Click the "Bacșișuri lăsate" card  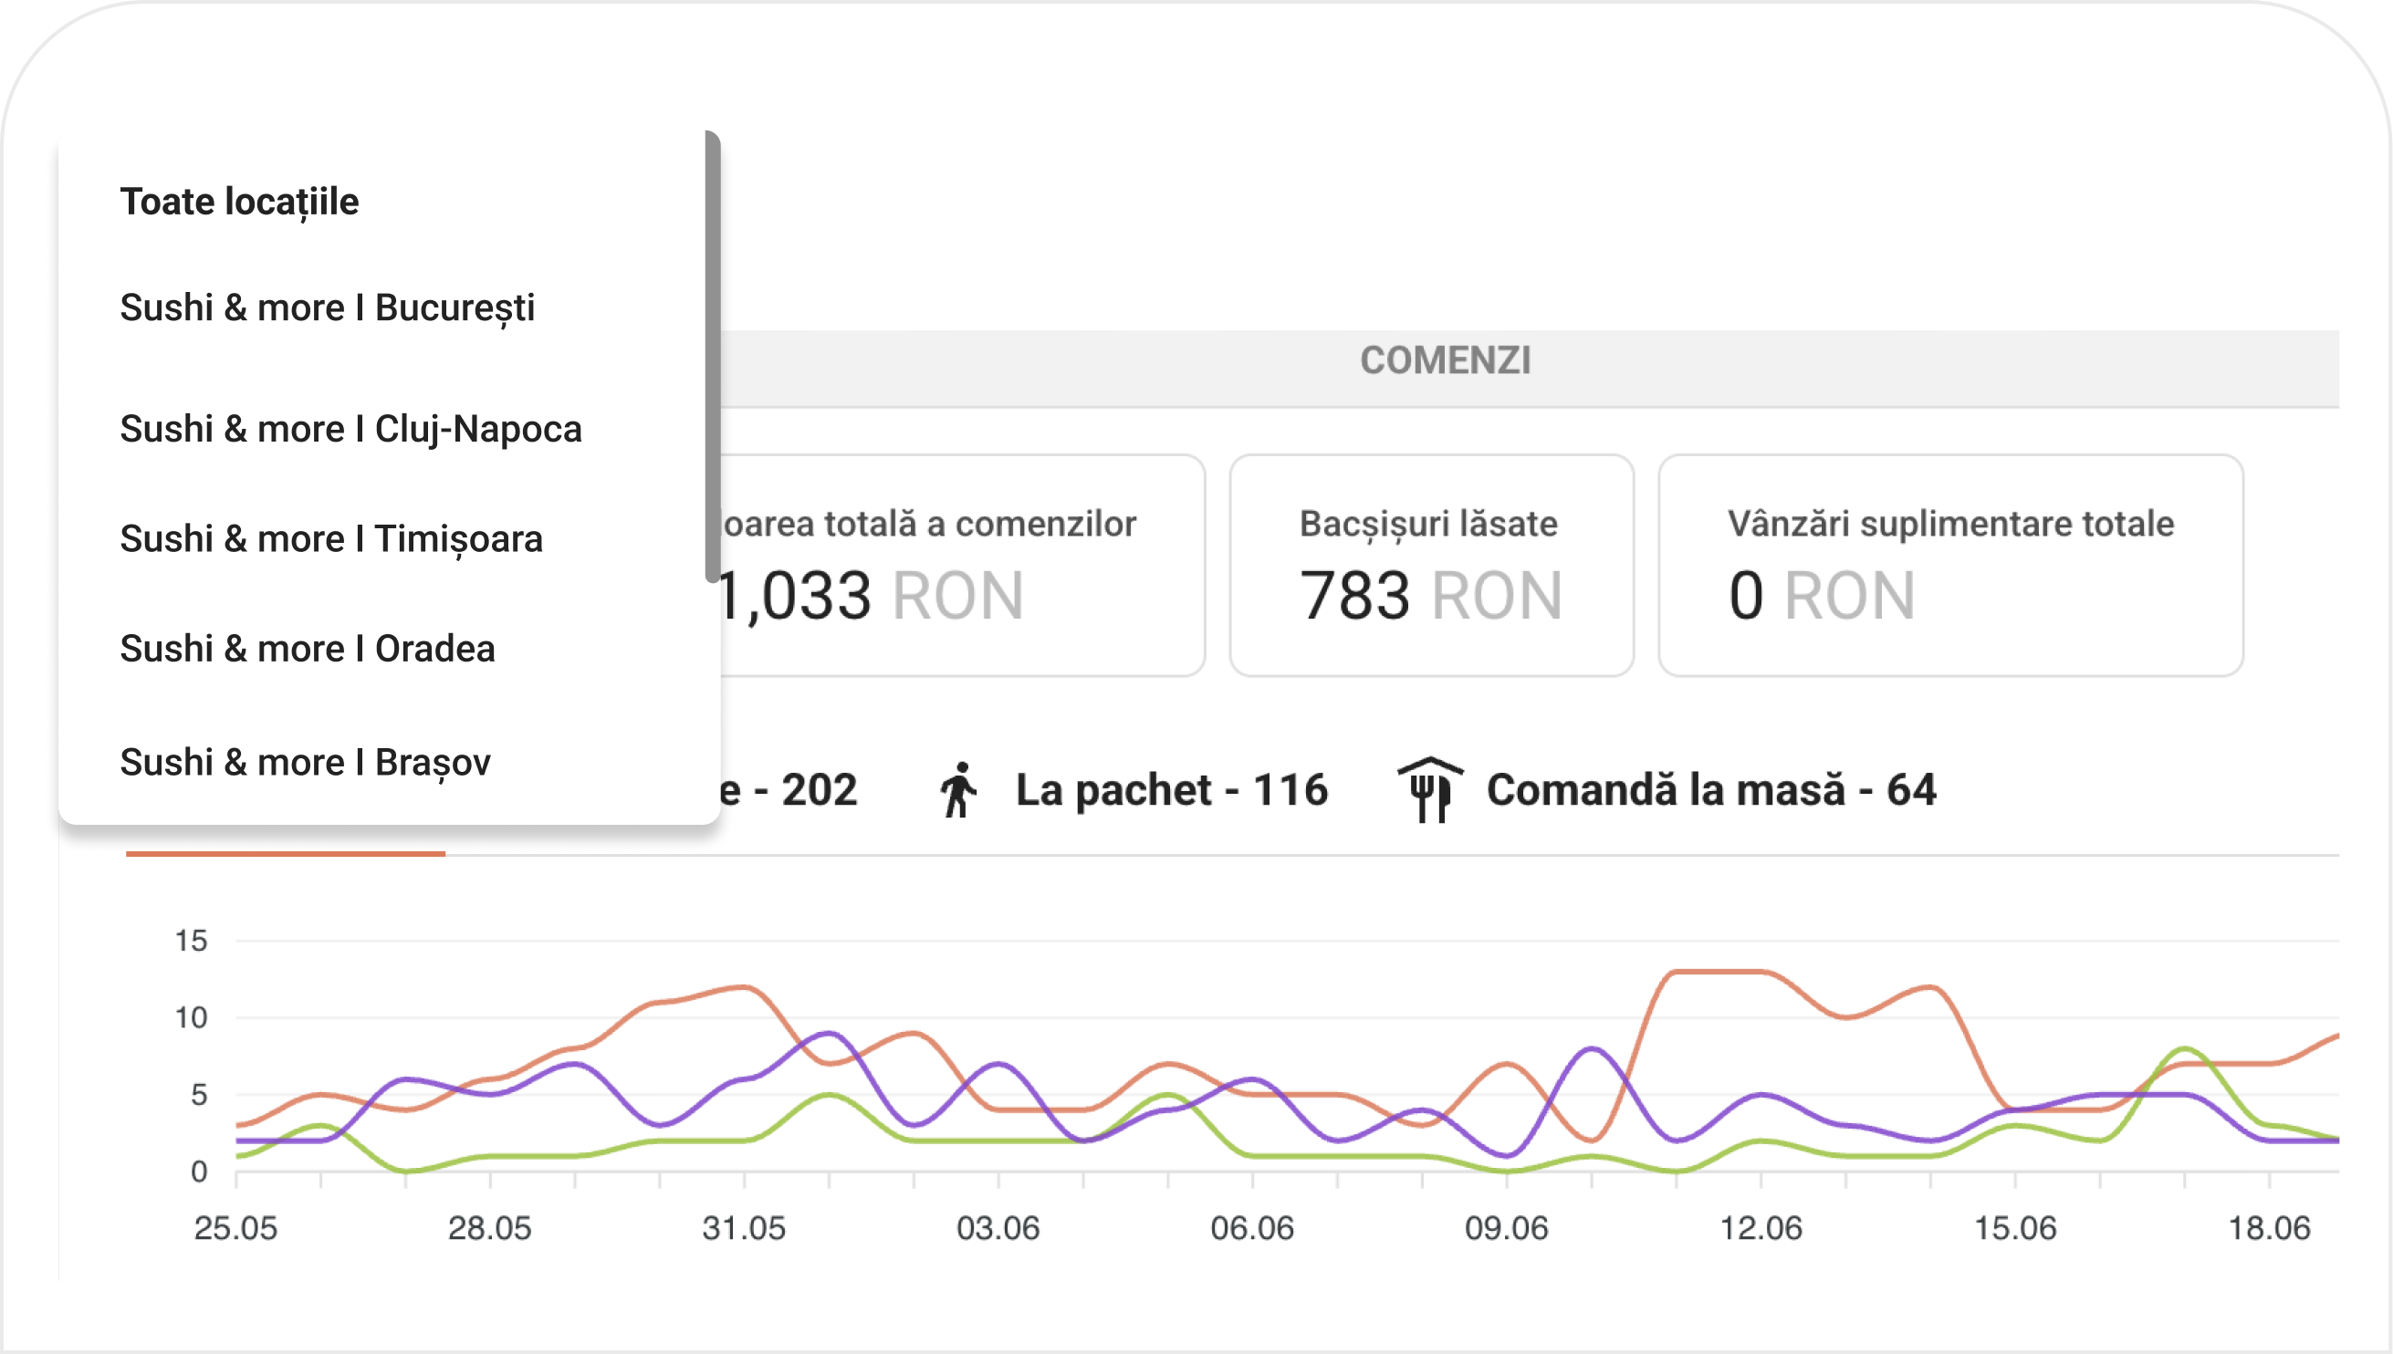[x=1431, y=566]
